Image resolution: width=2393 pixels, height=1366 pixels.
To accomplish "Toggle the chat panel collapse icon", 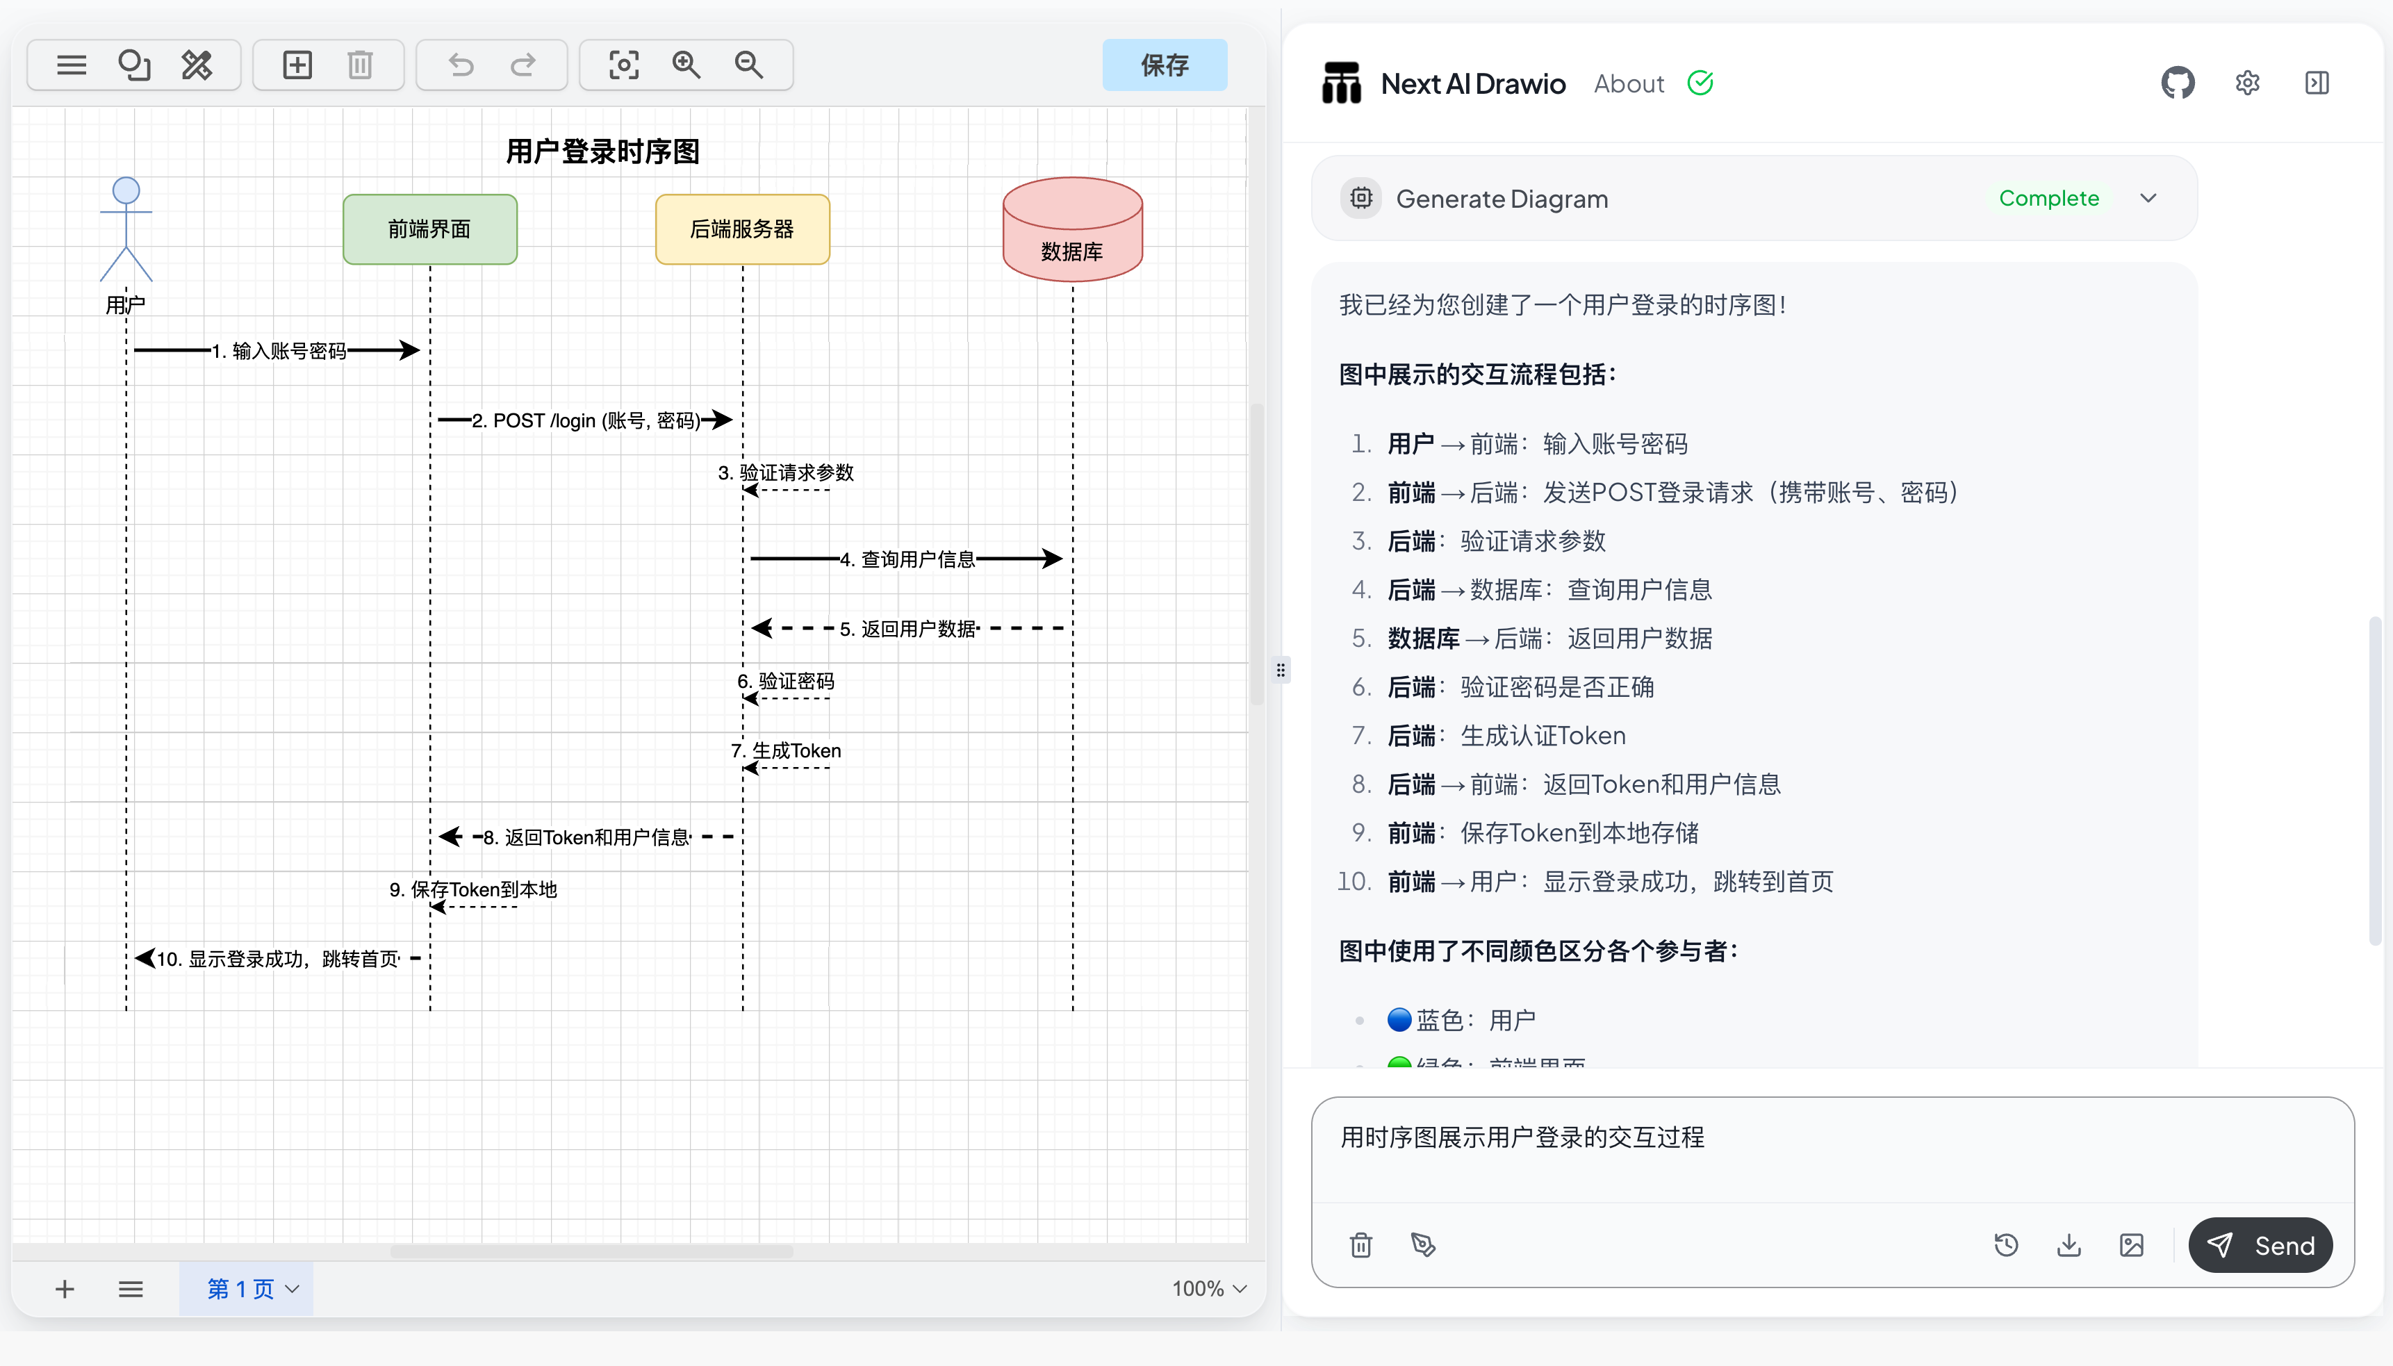I will click(x=2316, y=83).
